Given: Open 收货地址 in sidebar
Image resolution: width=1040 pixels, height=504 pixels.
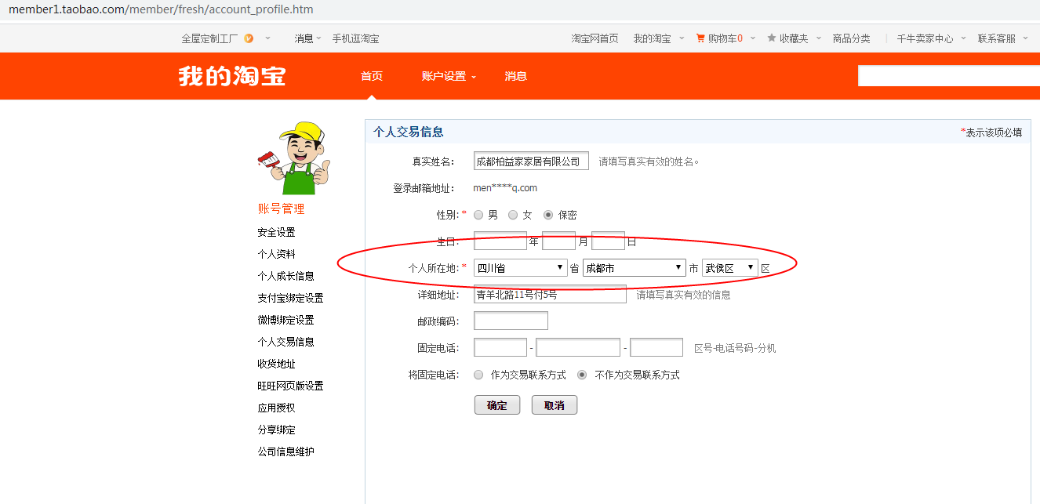Looking at the screenshot, I should [276, 364].
